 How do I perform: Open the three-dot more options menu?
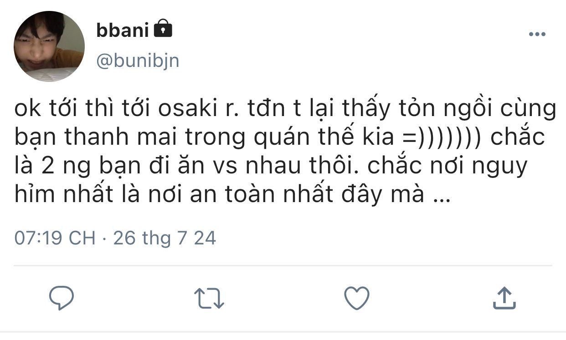(537, 35)
